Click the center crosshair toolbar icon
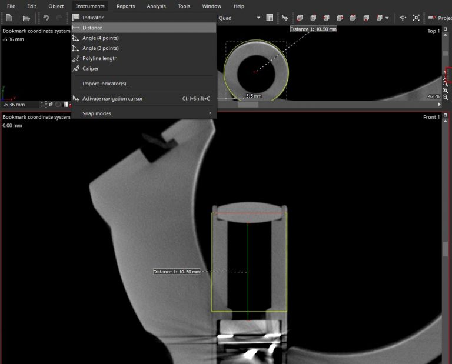Viewport: 452px width, 364px height. pyautogui.click(x=403, y=18)
